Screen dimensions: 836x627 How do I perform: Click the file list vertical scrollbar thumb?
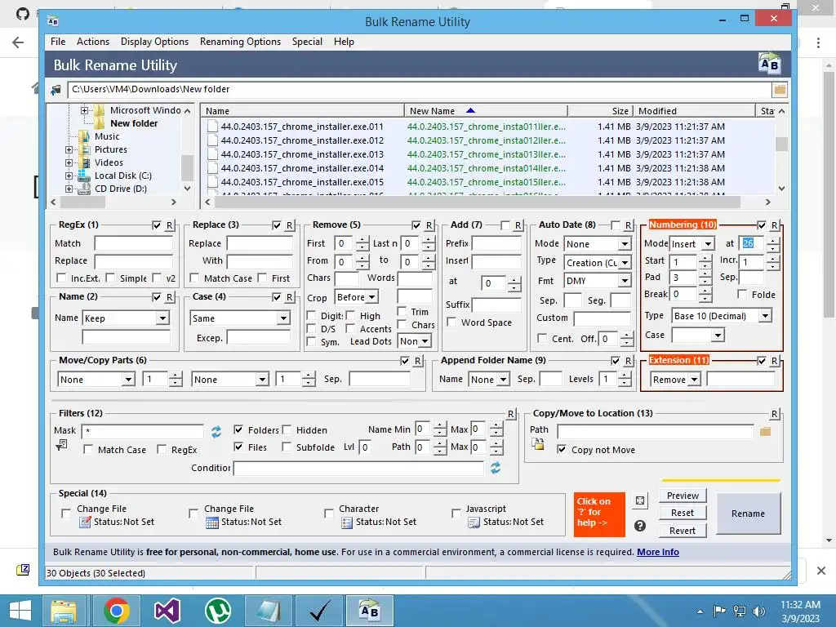click(781, 144)
